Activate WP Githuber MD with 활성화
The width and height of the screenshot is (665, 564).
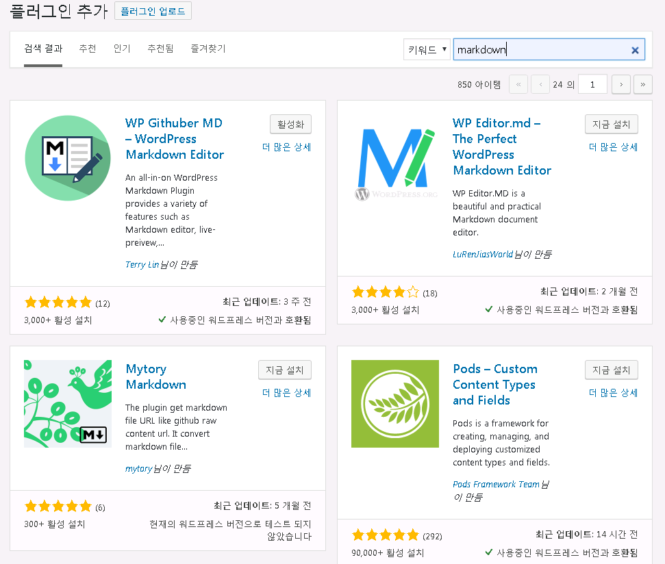click(290, 124)
